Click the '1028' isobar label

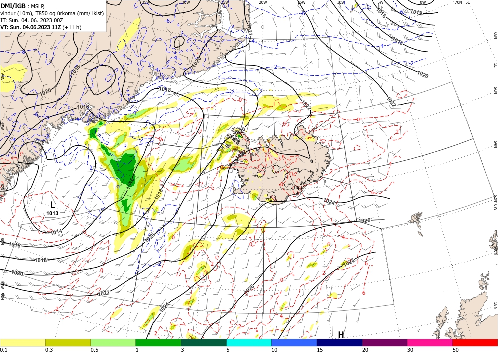coord(349,262)
